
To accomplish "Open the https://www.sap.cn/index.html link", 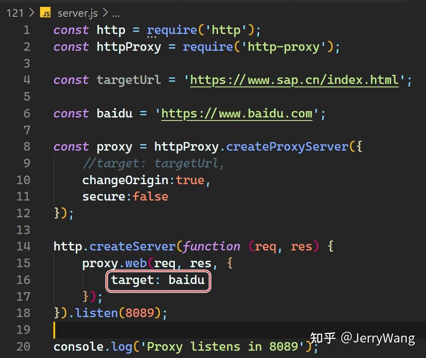I will [294, 80].
